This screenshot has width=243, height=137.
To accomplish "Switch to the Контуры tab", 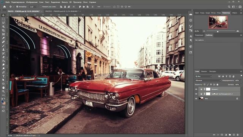I will pyautogui.click(x=213, y=72).
